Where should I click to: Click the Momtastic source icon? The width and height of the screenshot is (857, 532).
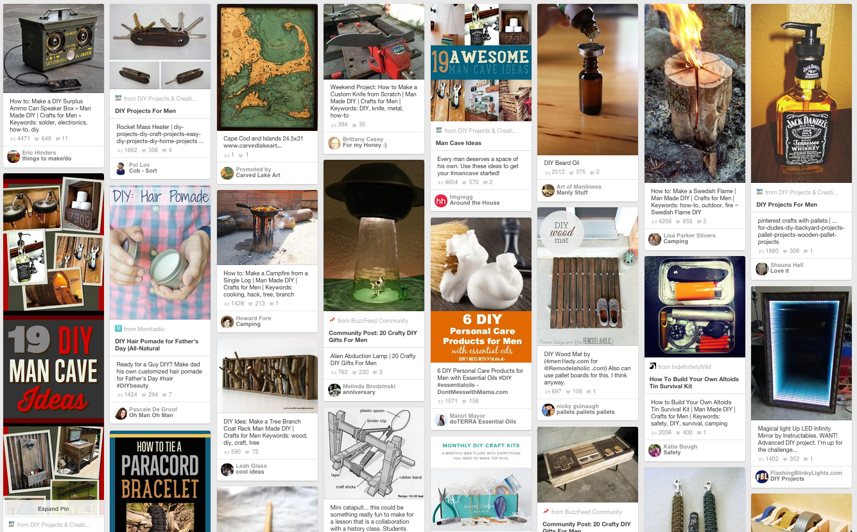tap(118, 329)
